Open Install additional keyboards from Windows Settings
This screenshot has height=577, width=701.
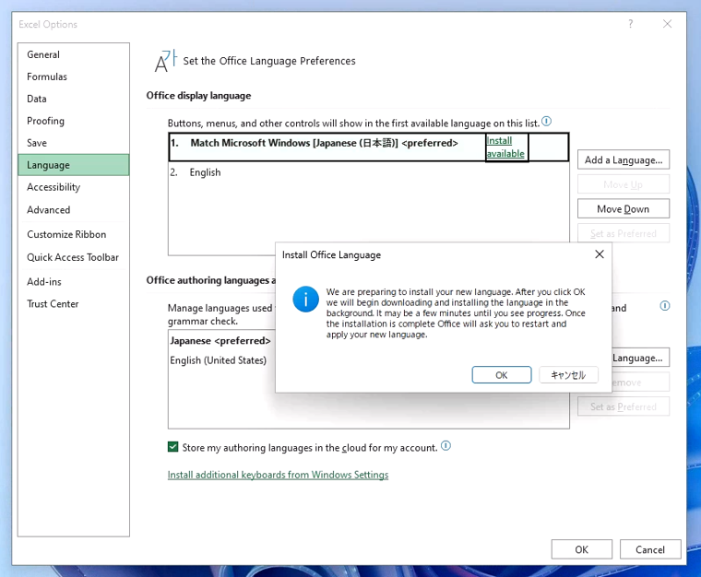[278, 475]
